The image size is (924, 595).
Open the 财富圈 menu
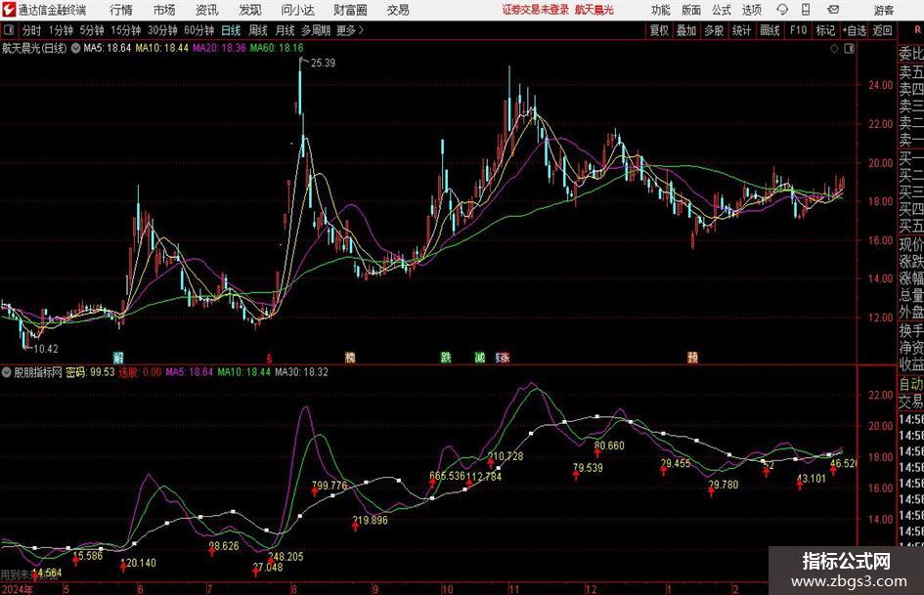(x=350, y=10)
